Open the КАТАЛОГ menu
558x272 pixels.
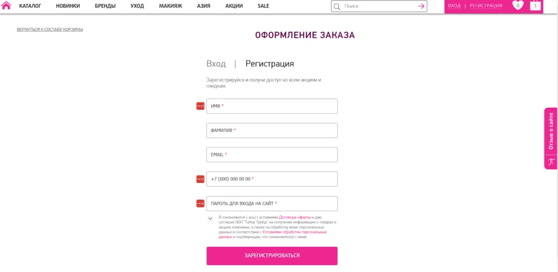30,6
